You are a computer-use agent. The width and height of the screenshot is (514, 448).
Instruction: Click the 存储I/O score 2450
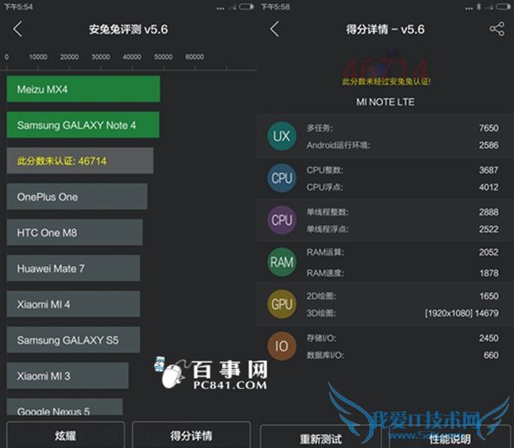coord(488,338)
